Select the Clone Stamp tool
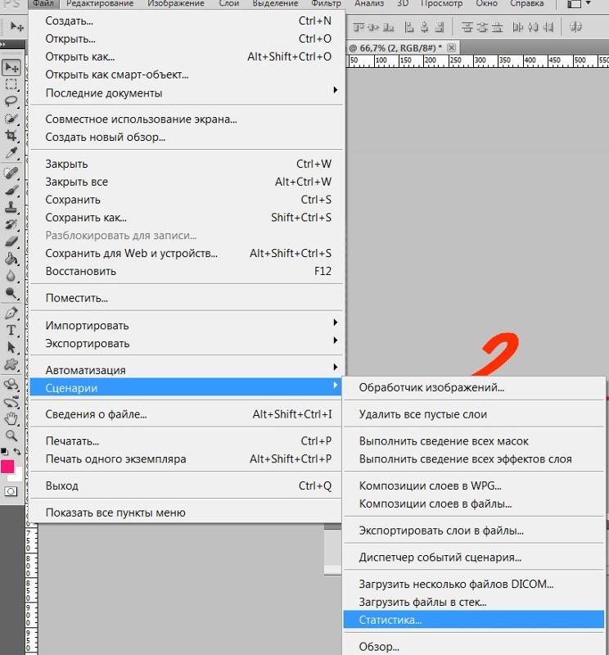The height and width of the screenshot is (655, 609). pos(11,207)
